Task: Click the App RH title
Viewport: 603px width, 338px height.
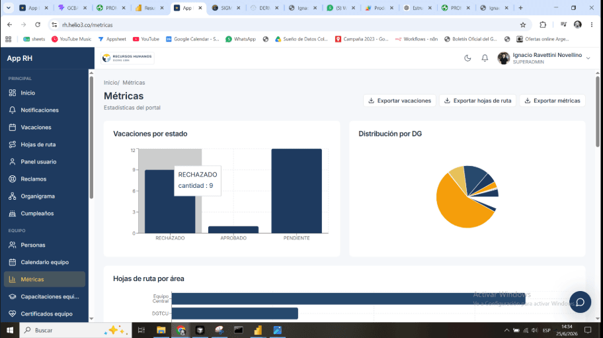Action: [20, 58]
